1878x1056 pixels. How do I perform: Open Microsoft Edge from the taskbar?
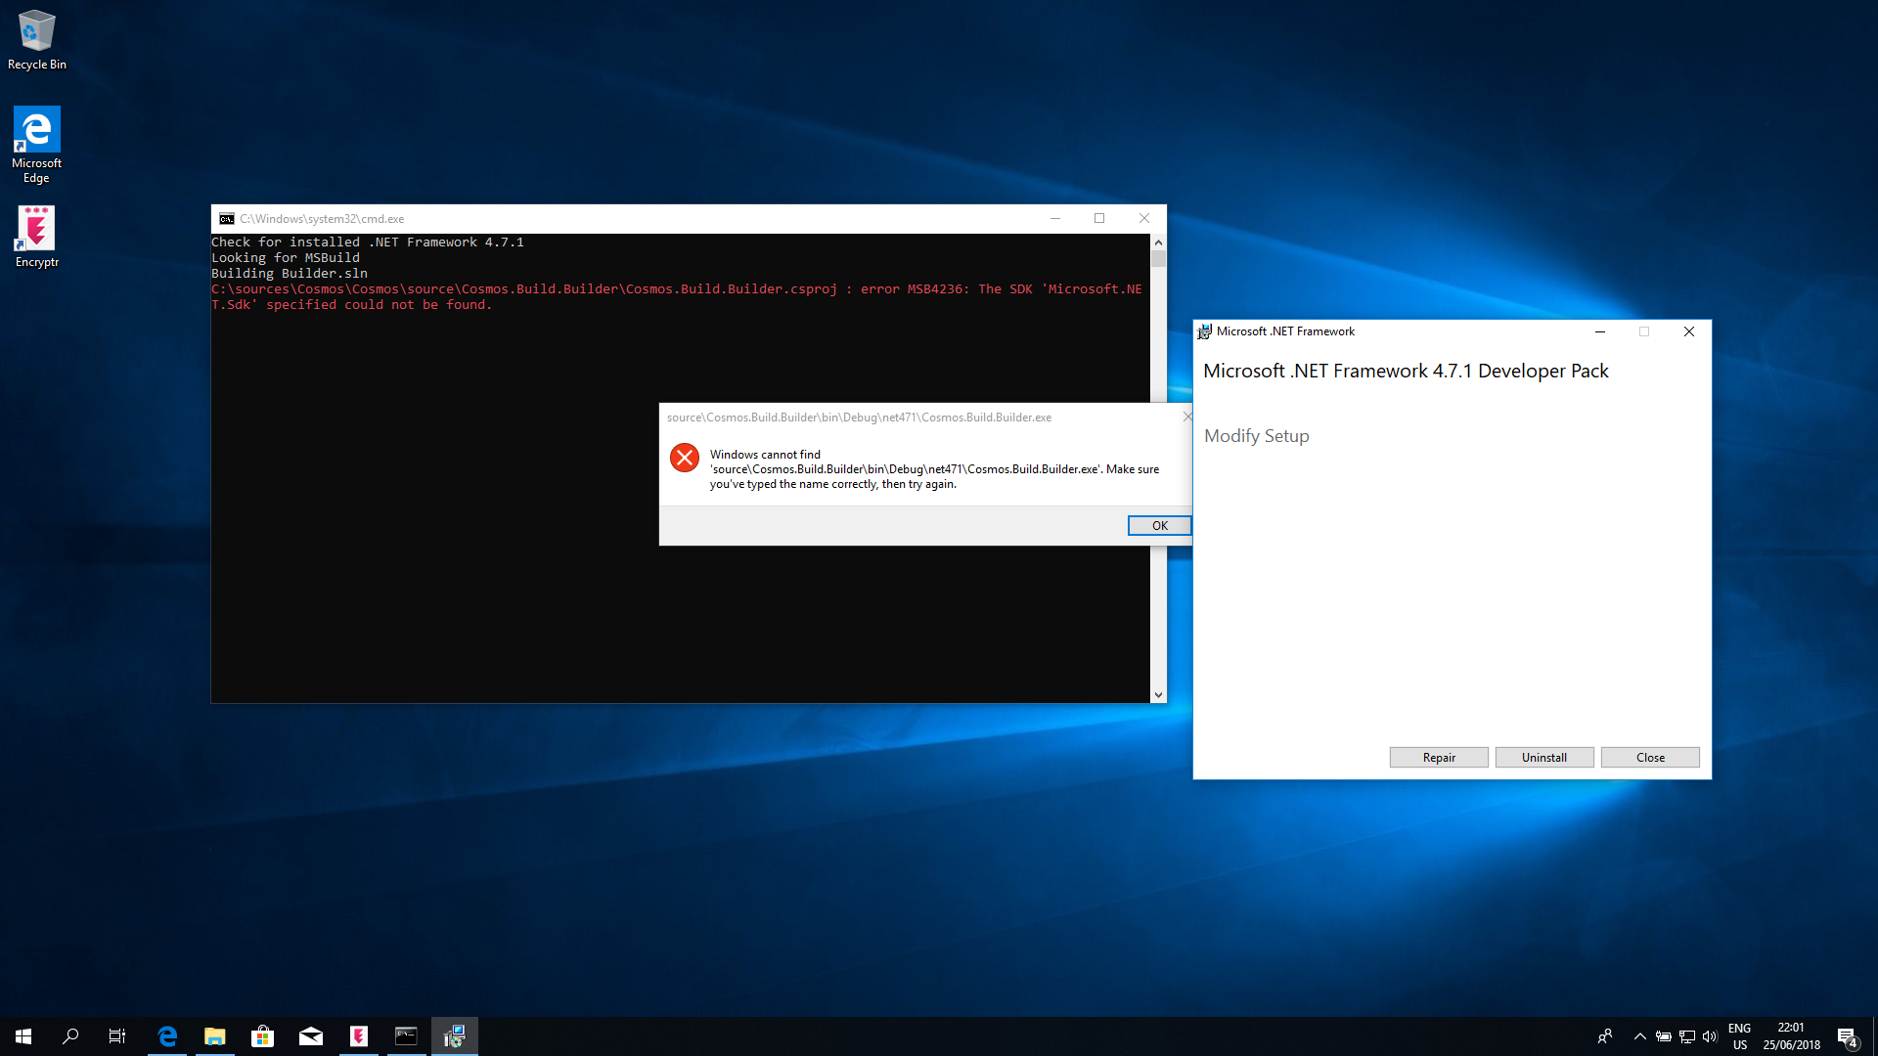tap(166, 1035)
